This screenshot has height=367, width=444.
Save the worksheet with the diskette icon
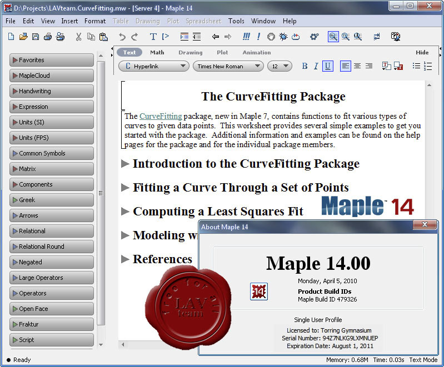[36, 37]
